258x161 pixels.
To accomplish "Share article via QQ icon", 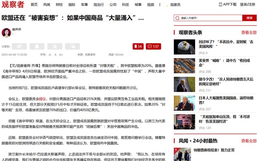I will point(37,46).
